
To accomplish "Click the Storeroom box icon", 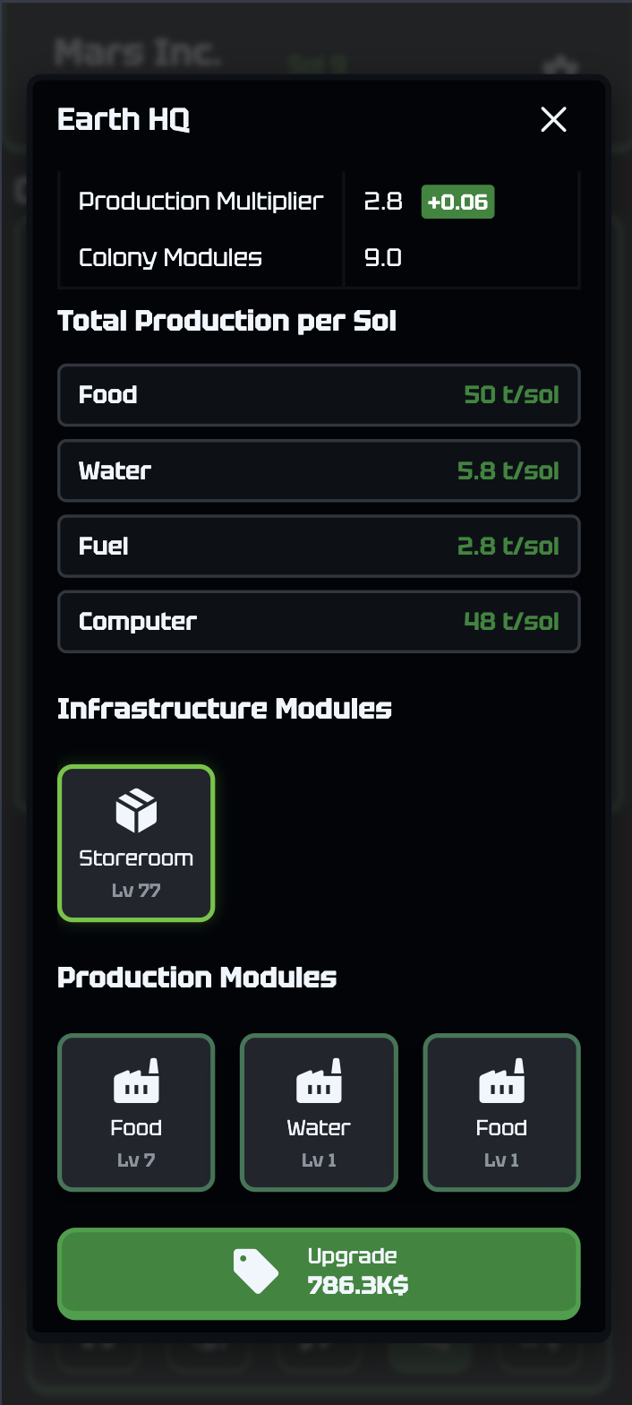I will 136,811.
